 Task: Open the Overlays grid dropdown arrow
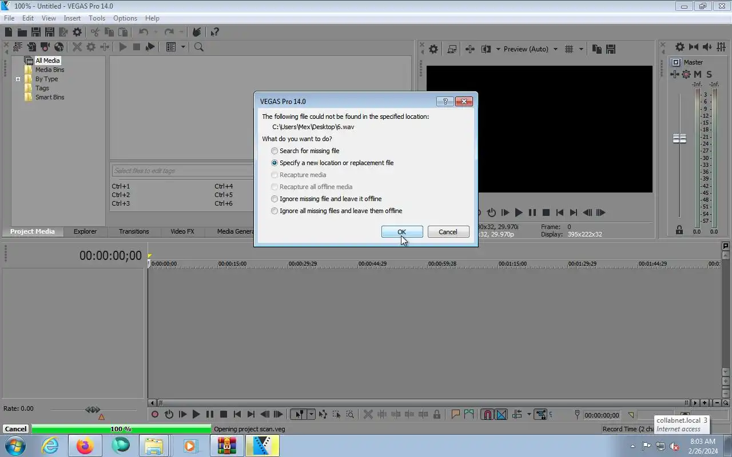[x=580, y=49]
